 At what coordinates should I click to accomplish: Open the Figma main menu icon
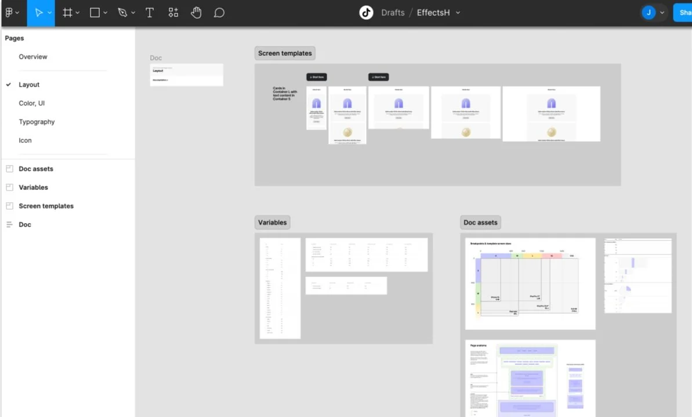(x=9, y=13)
